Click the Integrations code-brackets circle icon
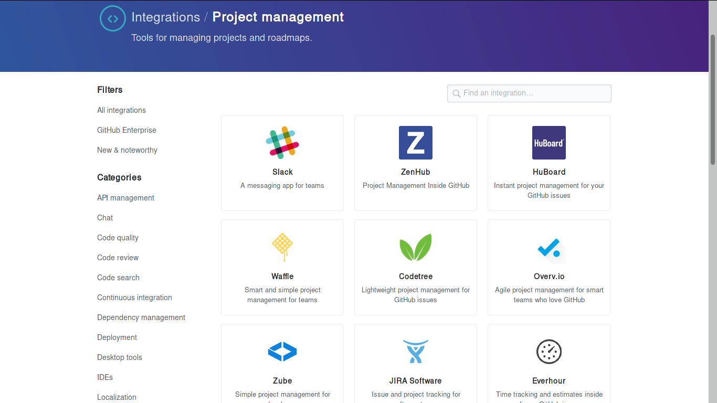Viewport: 717px width, 403px height. (x=113, y=18)
